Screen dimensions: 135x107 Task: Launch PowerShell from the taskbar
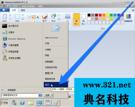[x=22, y=103]
